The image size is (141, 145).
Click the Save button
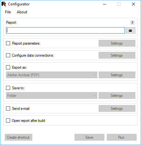coord(89,137)
